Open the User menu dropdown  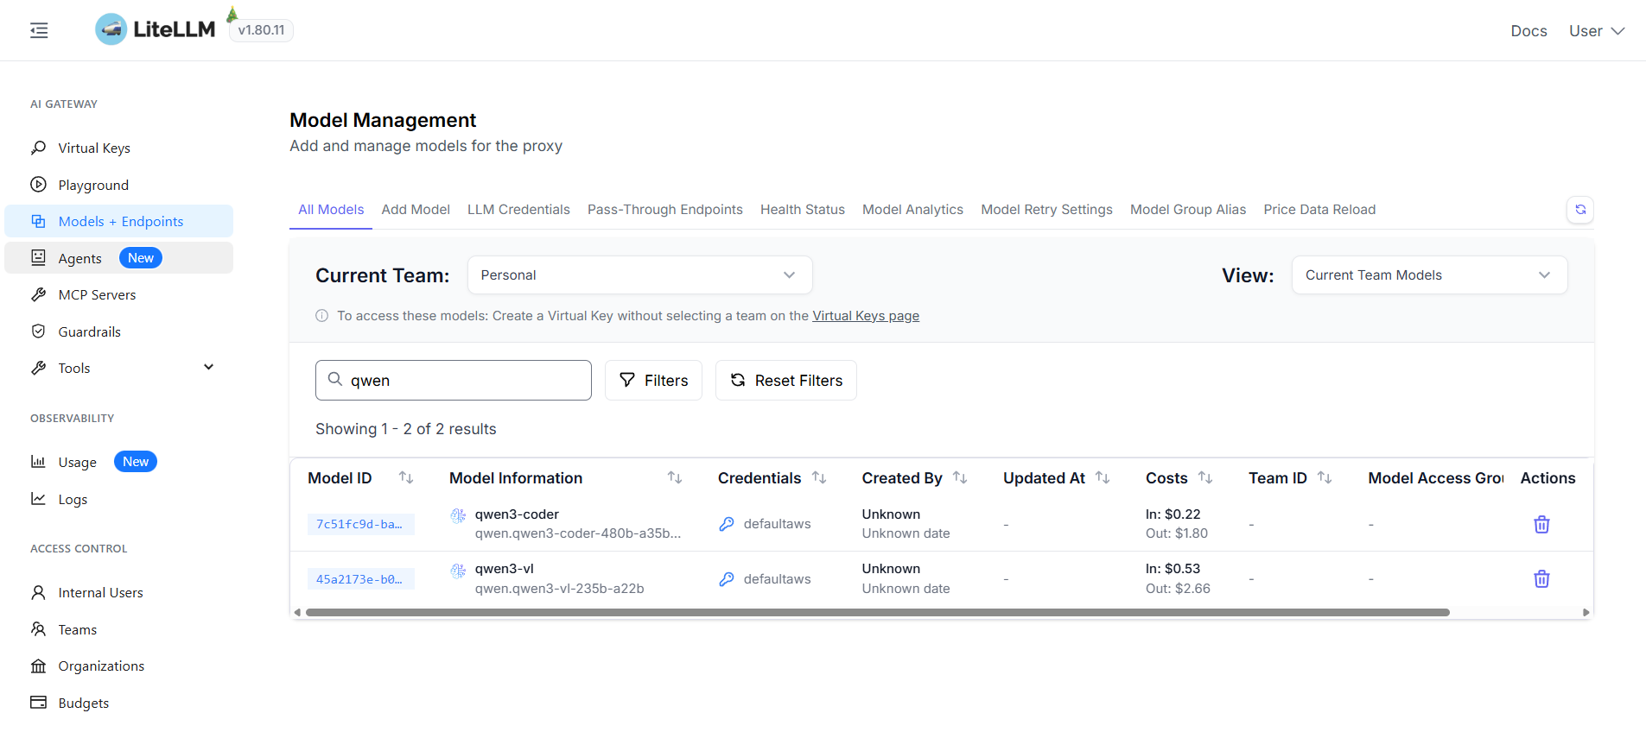(1596, 31)
